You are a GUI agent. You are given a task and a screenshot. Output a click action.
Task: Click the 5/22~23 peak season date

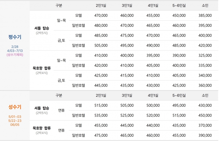(15, 121)
